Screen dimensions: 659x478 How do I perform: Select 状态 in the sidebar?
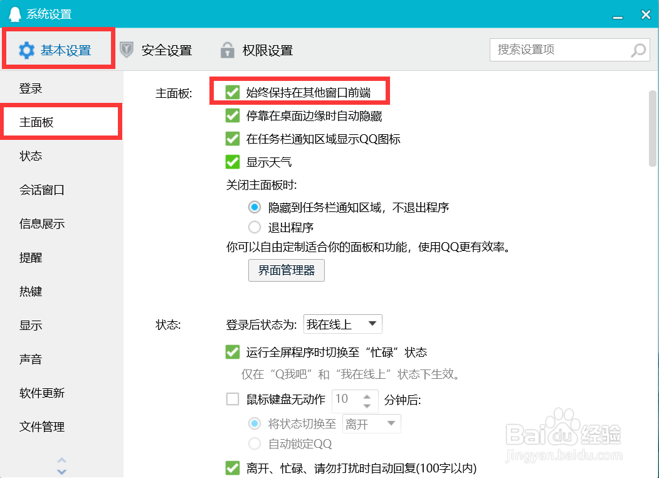pos(62,156)
